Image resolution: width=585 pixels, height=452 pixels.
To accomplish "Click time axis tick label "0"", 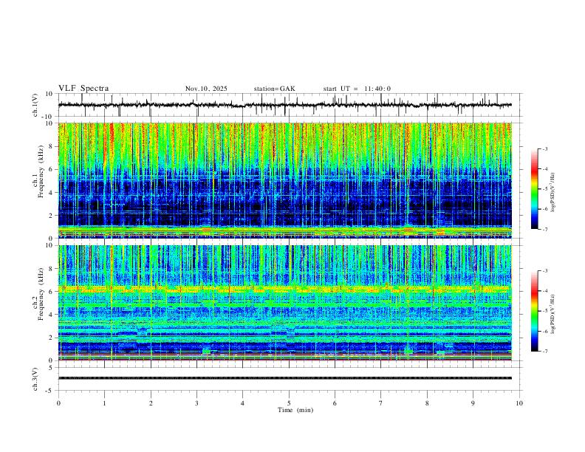I will (x=58, y=403).
